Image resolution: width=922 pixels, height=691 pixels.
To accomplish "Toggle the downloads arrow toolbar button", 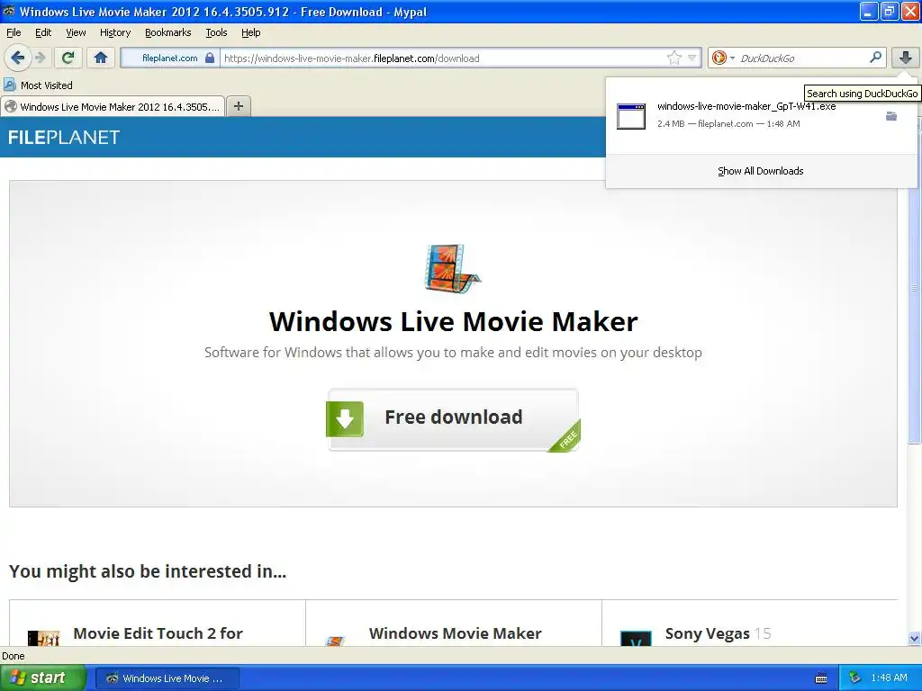I will [x=906, y=58].
